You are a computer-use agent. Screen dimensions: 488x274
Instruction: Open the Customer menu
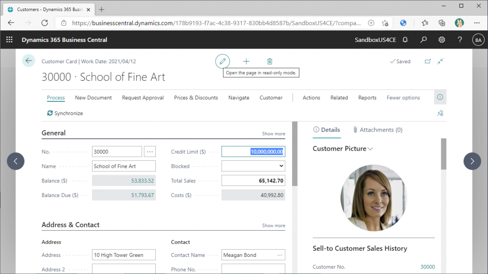tap(271, 98)
